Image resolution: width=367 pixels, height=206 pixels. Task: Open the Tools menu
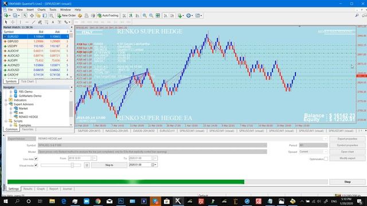pos(53,10)
